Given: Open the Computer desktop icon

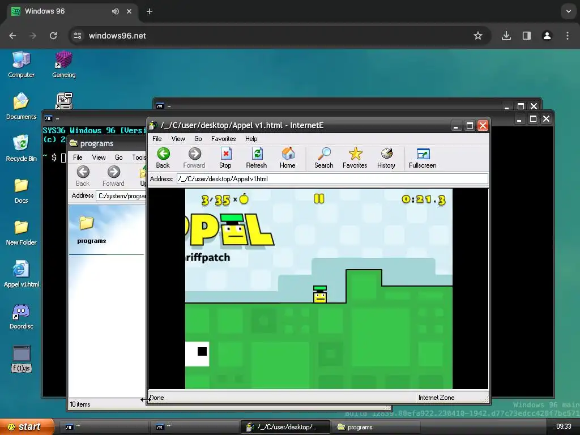Looking at the screenshot, I should [21, 65].
